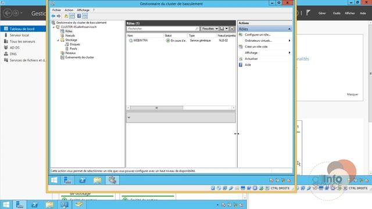
Task: Click the host taskbar Start button
Action: 6,204
